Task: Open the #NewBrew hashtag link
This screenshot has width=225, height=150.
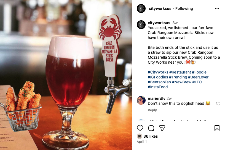Action: pyautogui.click(x=181, y=82)
